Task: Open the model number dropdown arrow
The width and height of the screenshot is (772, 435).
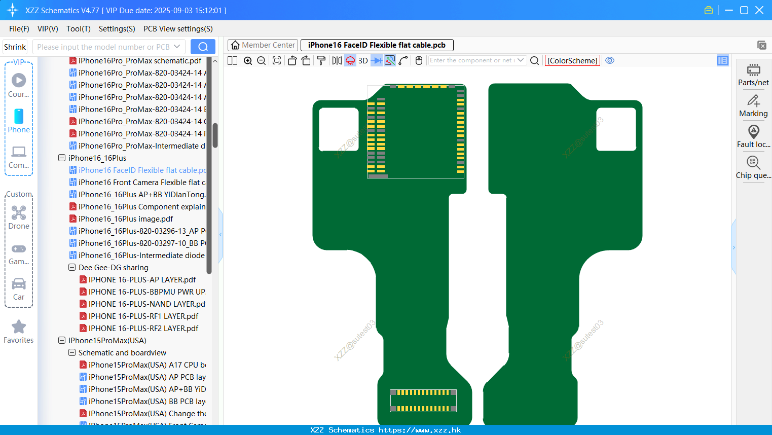Action: pyautogui.click(x=177, y=47)
